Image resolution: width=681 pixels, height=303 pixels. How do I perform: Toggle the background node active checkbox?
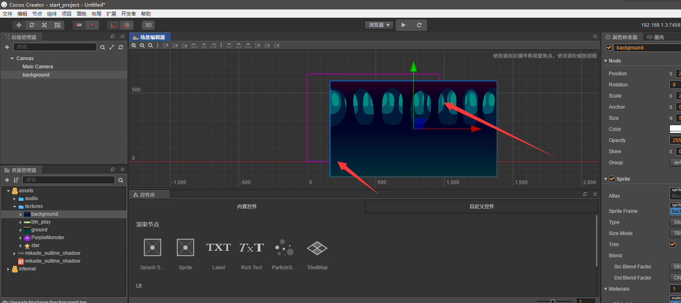tap(609, 48)
